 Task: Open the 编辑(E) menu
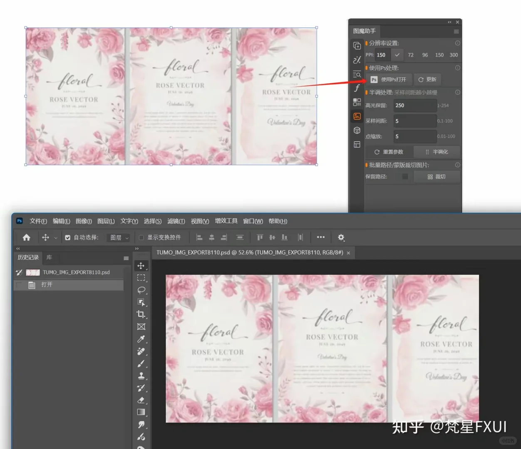point(62,221)
